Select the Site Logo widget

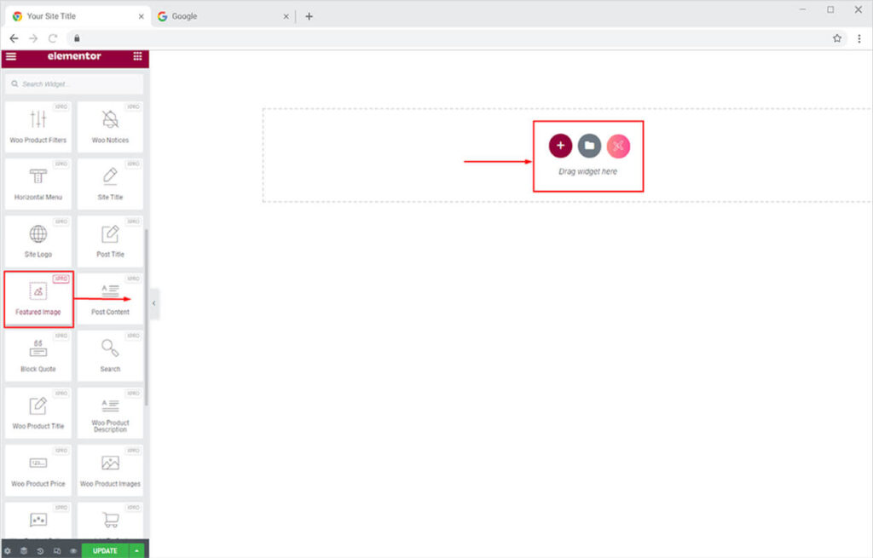38,241
